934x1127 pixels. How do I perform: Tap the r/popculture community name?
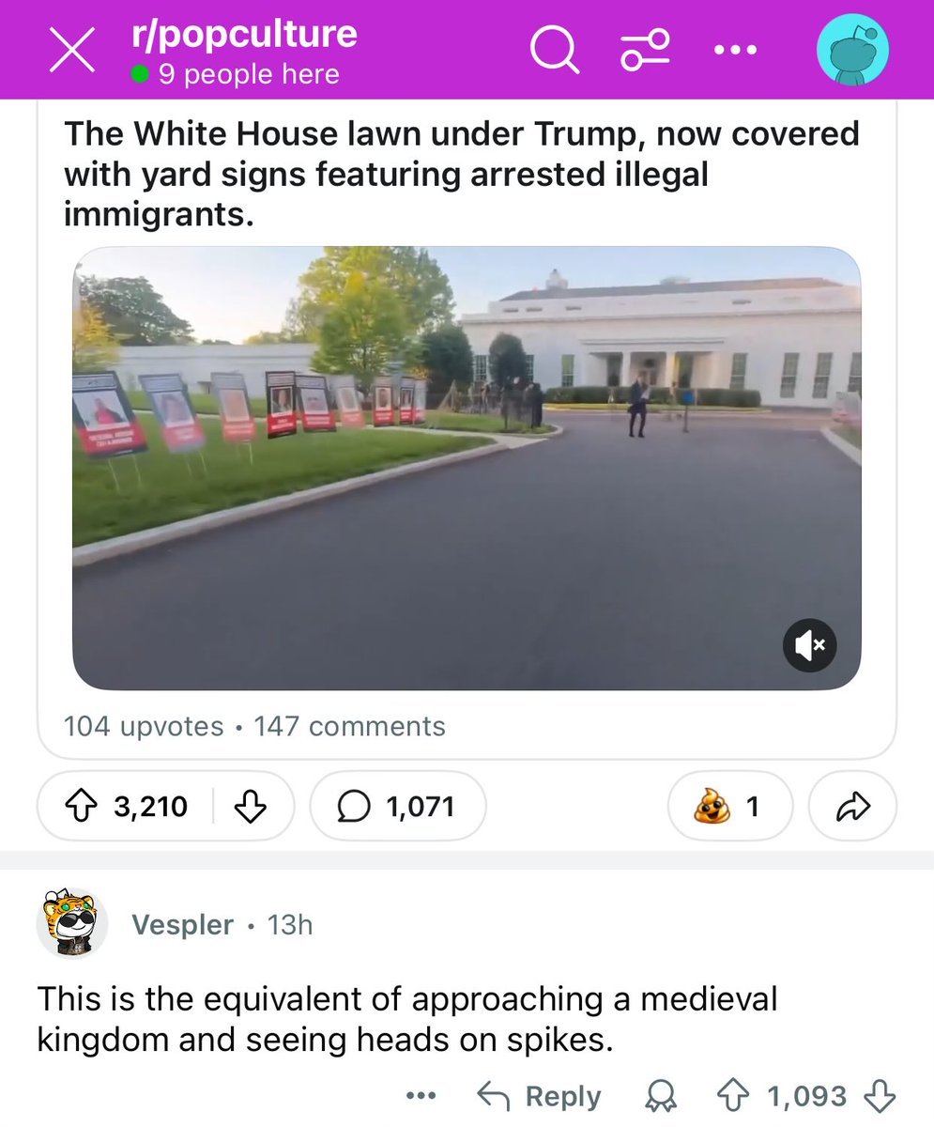(244, 35)
